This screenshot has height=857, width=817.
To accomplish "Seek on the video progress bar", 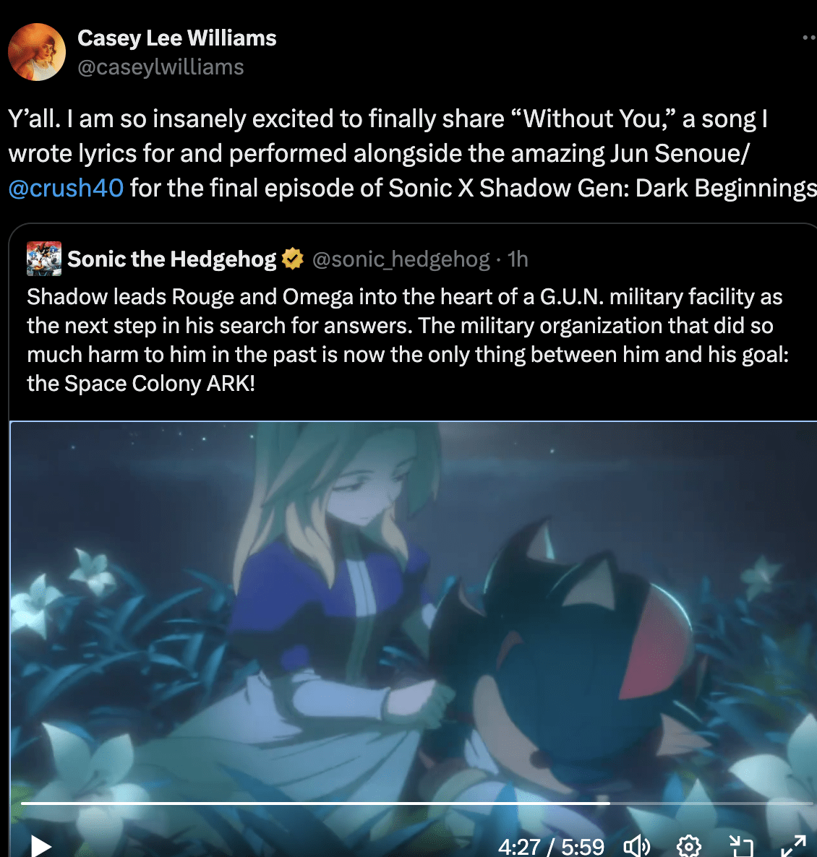I will [x=416, y=803].
